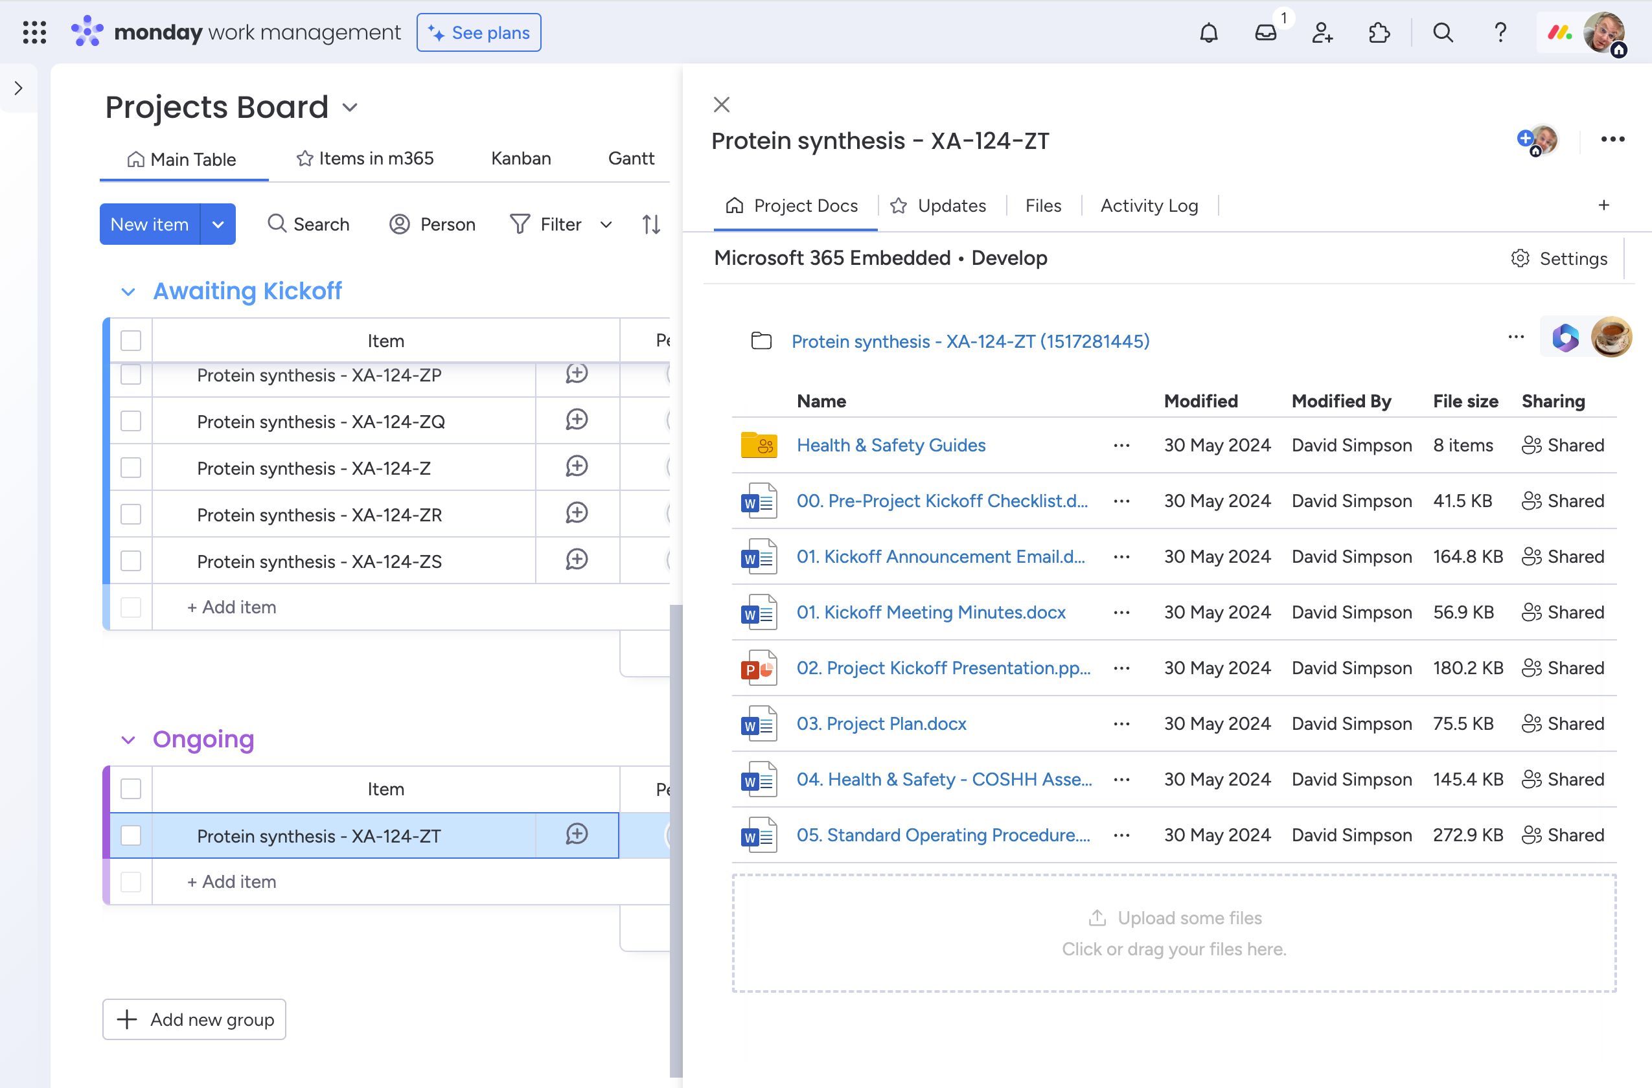Start conversation on XA-124-ZR item
Image resolution: width=1652 pixels, height=1088 pixels.
577,513
